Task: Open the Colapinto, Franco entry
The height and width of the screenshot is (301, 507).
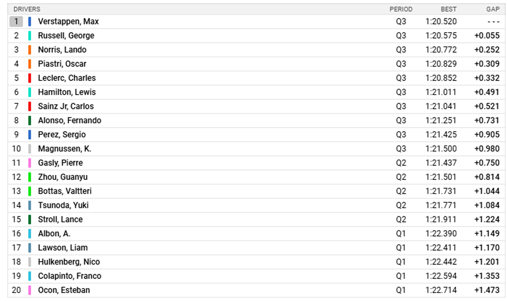Action: [x=69, y=276]
